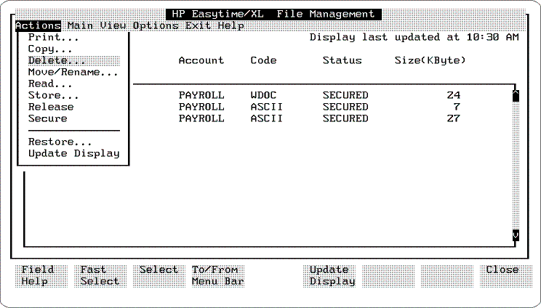Choose Restore... from the Actions menu
Image resolution: width=541 pixels, height=308 pixels.
pos(60,142)
